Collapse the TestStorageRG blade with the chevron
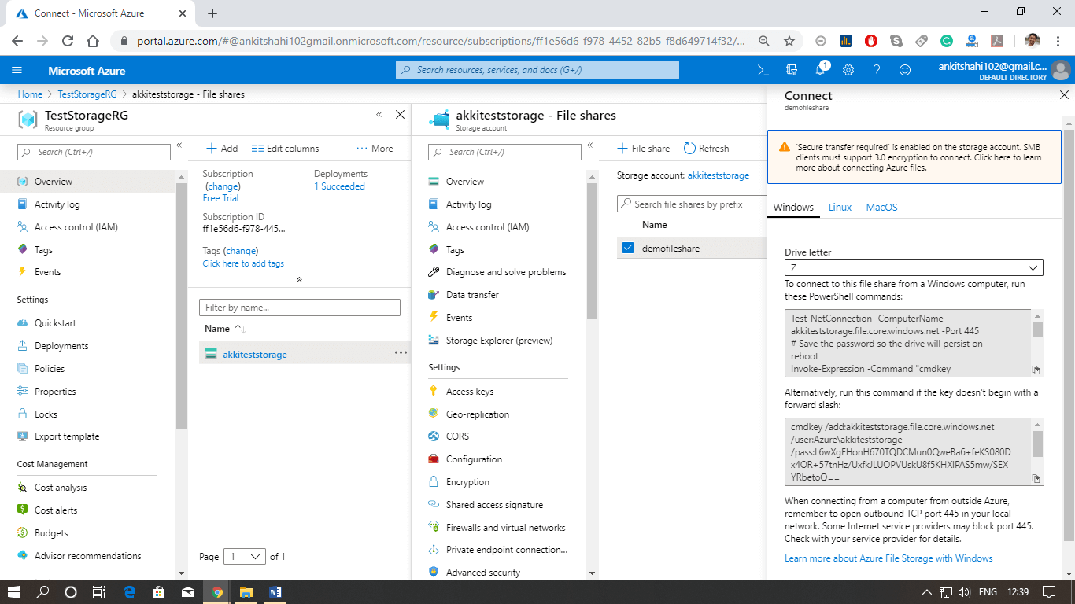Screen dimensions: 1075x604 pyautogui.click(x=379, y=114)
